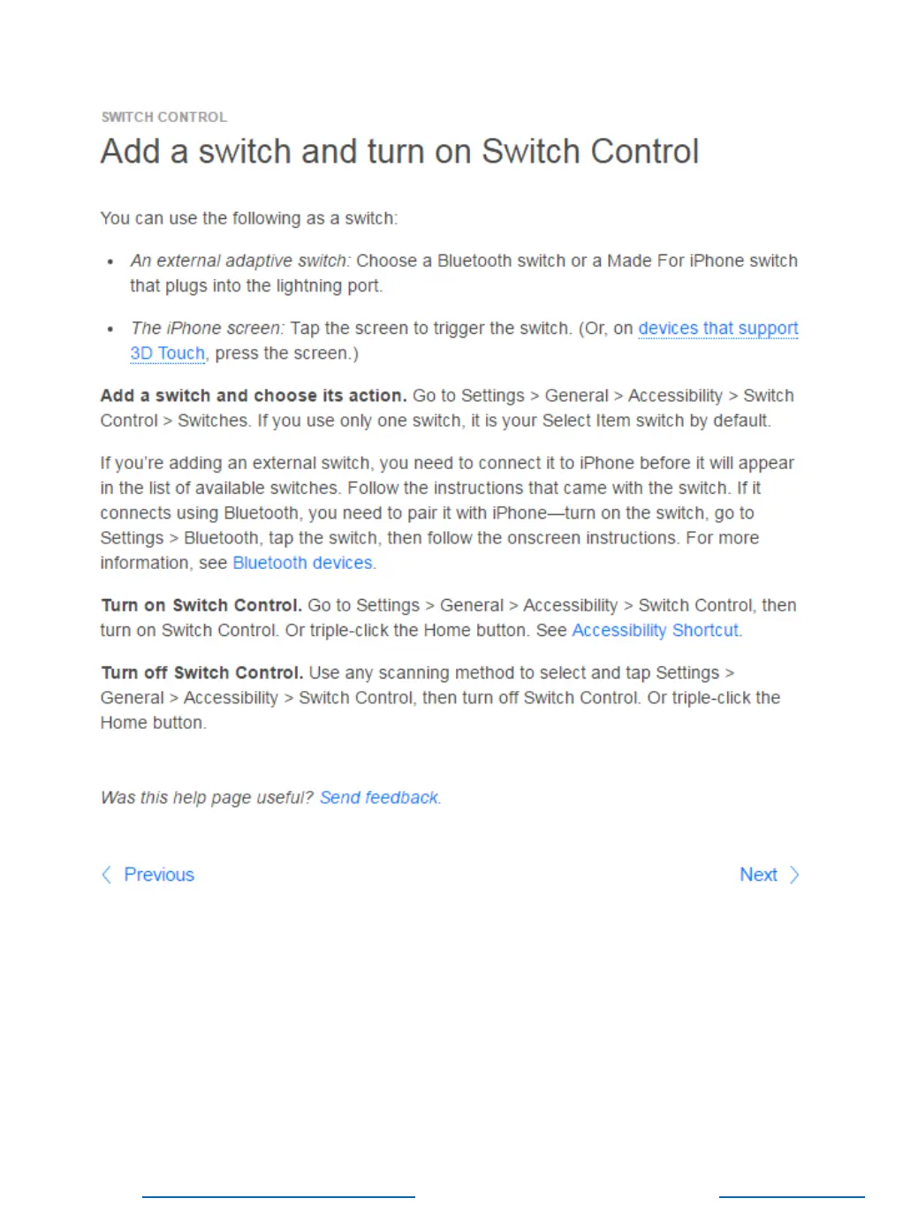Select the SWITCH CONTROL section label
This screenshot has width=903, height=1221.
pyautogui.click(x=164, y=117)
